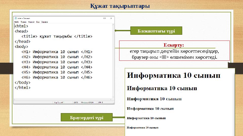243x136 pixels.
Task: Click the </body> closing tag line
Action: (x=23, y=82)
